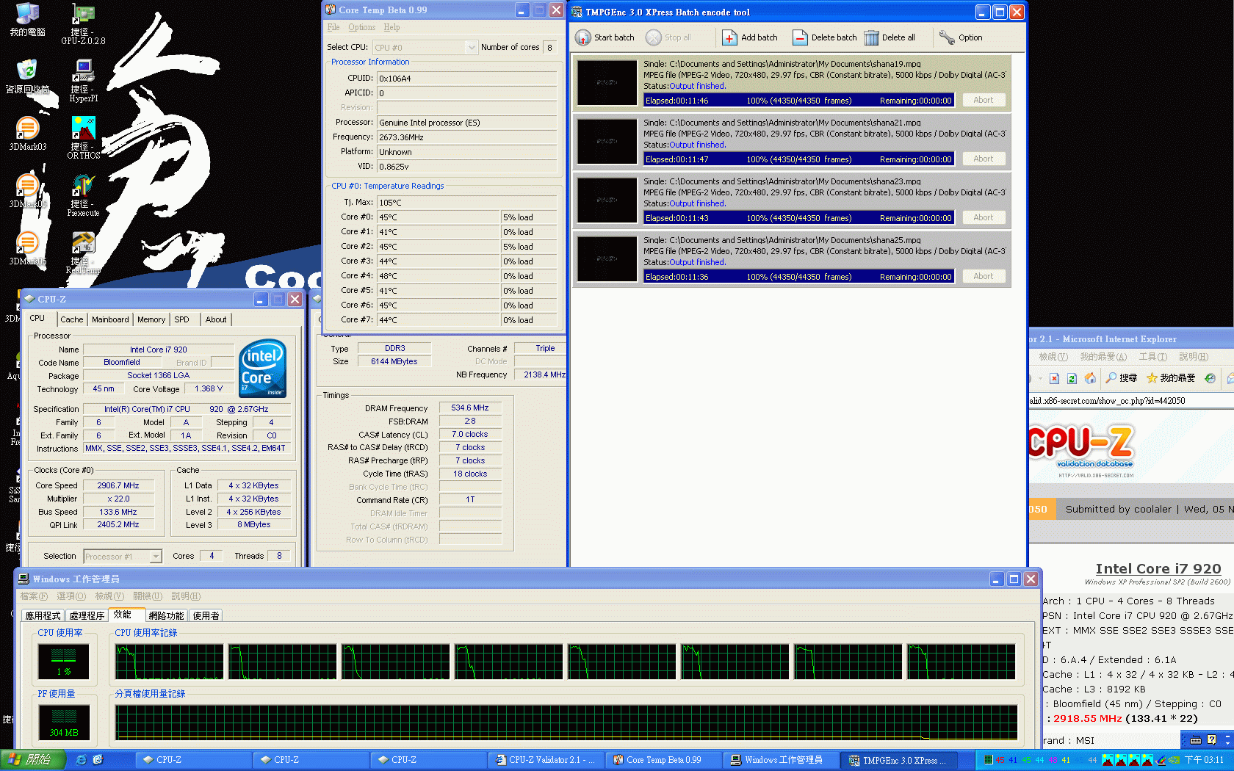The width and height of the screenshot is (1234, 771).
Task: Click the Number of cores field in Core Temp
Action: pyautogui.click(x=549, y=48)
